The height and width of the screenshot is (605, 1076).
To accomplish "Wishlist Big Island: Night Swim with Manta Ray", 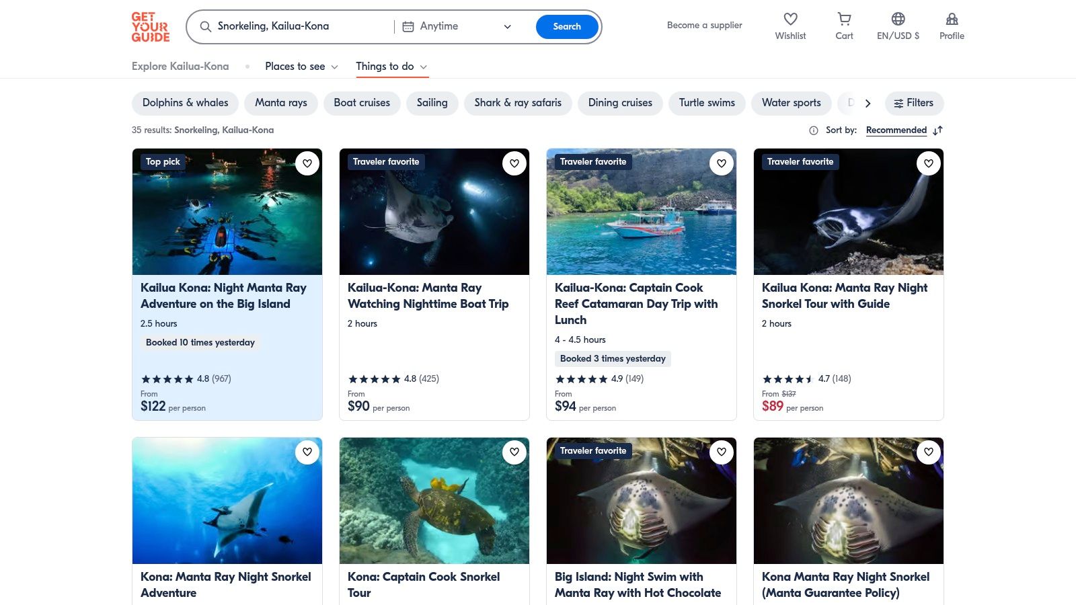I will 722,452.
